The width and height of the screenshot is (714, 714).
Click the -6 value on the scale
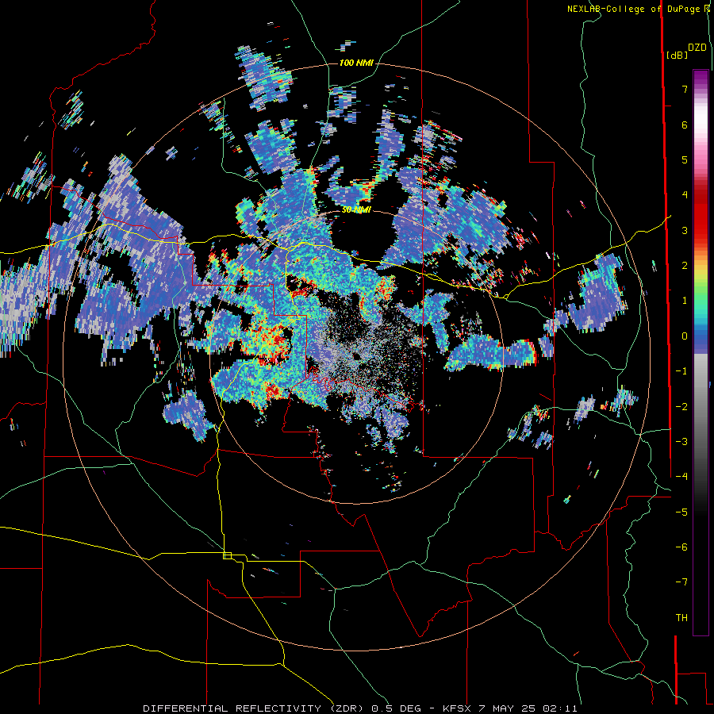(681, 547)
